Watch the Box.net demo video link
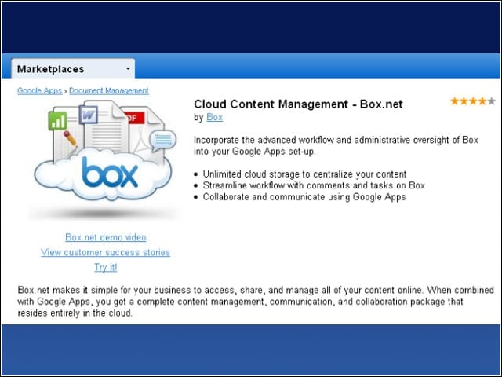The height and width of the screenshot is (377, 502). coord(106,237)
